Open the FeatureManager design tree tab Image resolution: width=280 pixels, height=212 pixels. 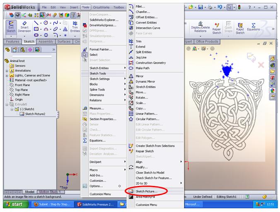pos(7,50)
